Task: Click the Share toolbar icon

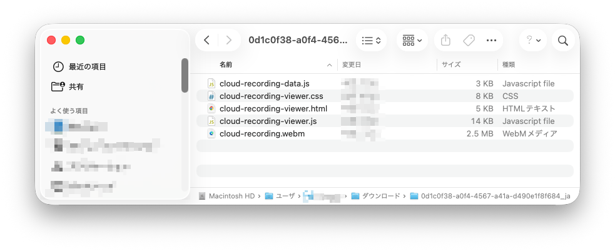Action: (x=445, y=41)
